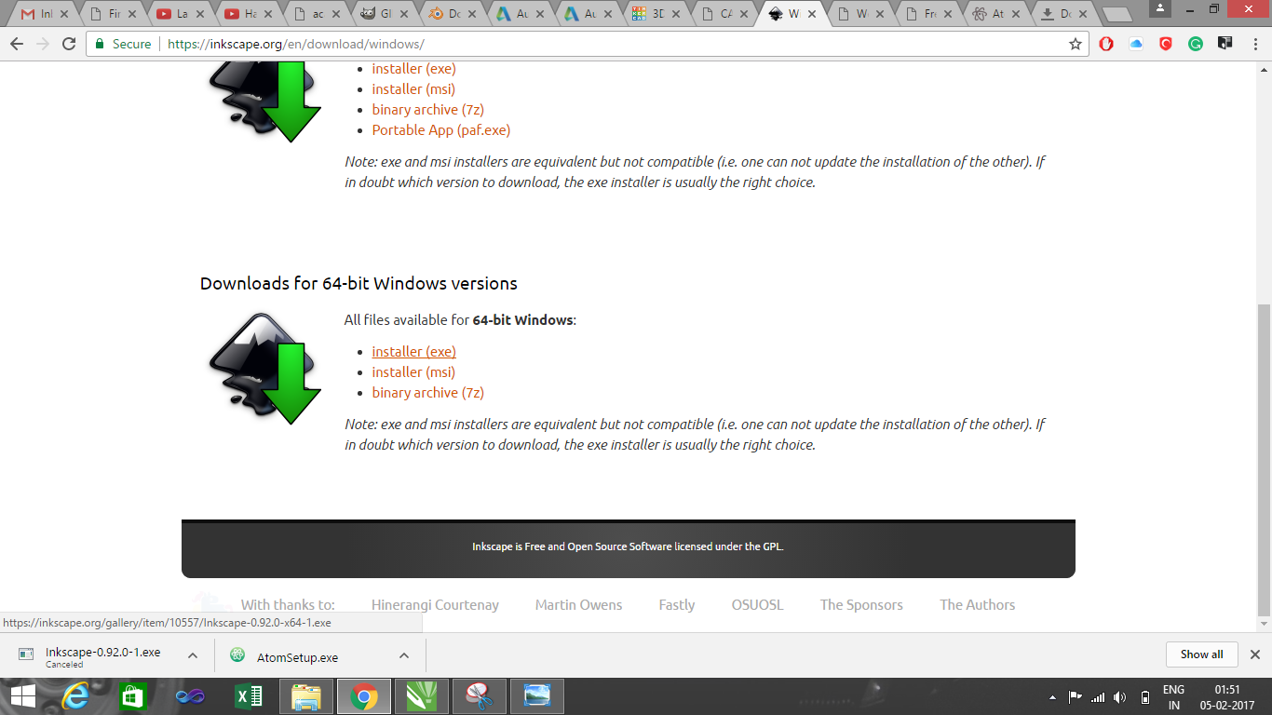
Task: Click the network signal tray icon
Action: point(1098,696)
